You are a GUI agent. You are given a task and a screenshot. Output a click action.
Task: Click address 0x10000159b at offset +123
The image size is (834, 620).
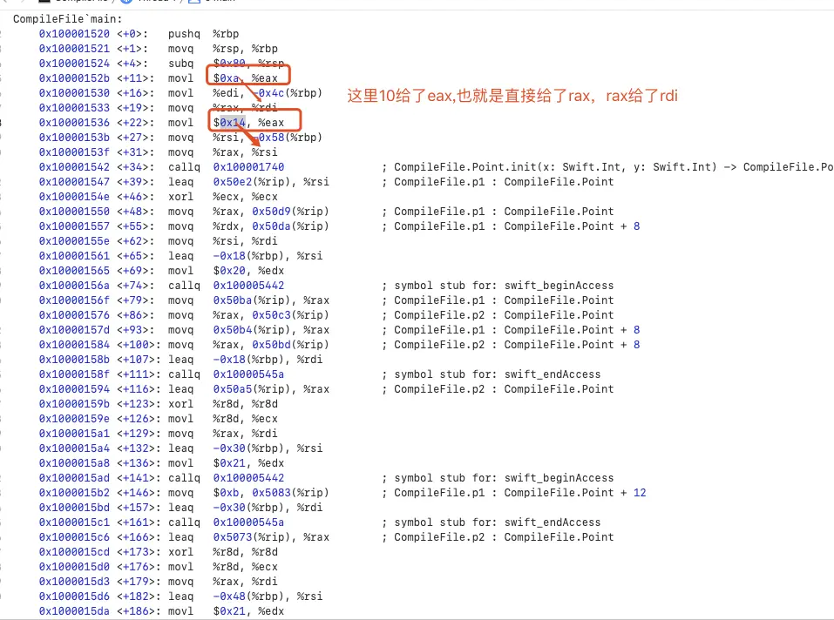(74, 404)
